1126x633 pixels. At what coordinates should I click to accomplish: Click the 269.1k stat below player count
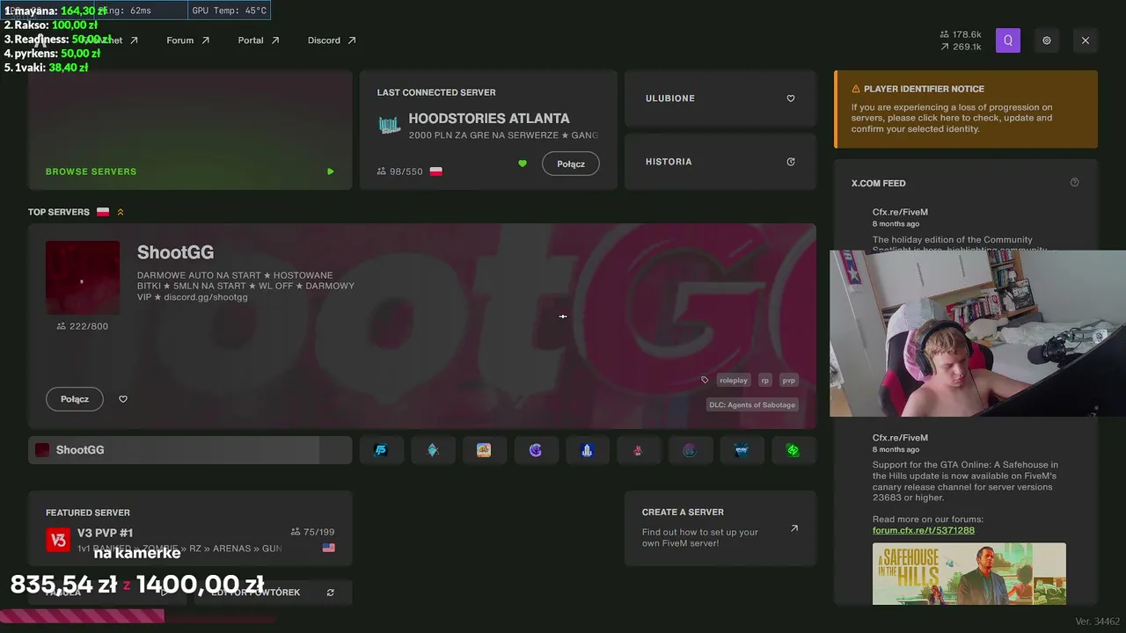pos(961,47)
